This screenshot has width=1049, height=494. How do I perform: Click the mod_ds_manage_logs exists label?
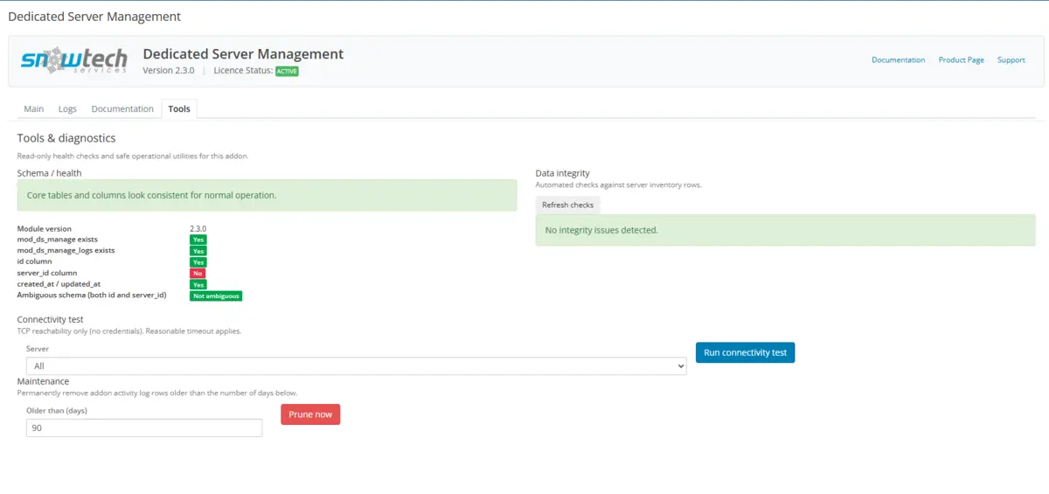66,250
